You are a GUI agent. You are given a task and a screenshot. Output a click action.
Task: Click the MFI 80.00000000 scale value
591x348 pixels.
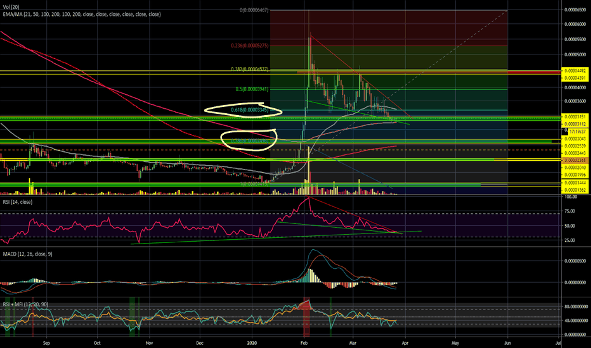click(576, 307)
